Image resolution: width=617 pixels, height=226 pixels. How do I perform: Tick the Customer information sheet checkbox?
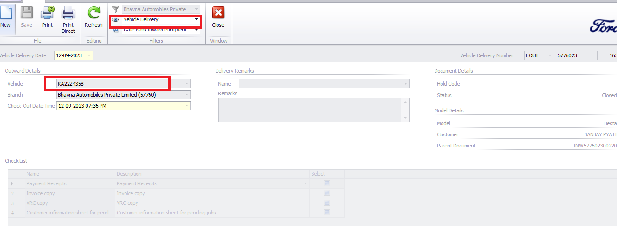pyautogui.click(x=327, y=213)
